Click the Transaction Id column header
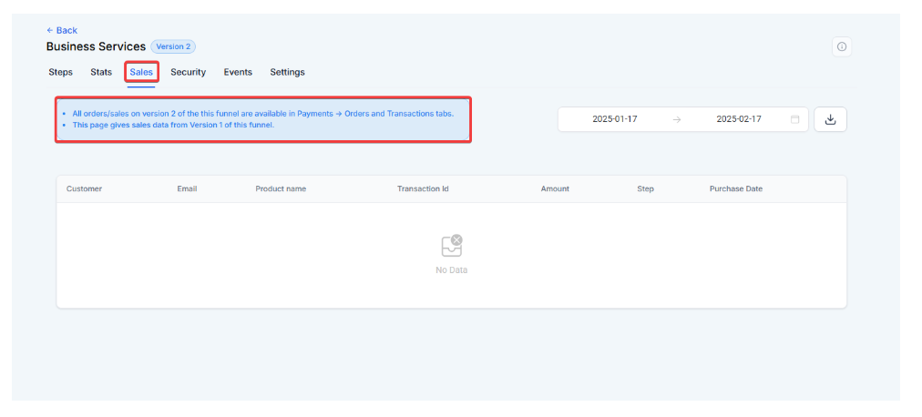Image resolution: width=922 pixels, height=417 pixels. (423, 189)
